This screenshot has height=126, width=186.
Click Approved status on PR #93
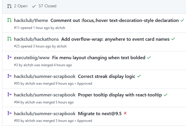pyautogui.click(x=85, y=121)
